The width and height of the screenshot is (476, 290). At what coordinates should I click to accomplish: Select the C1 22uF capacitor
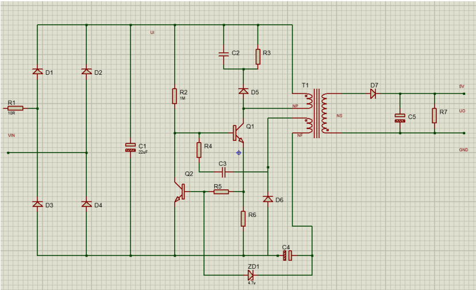click(x=130, y=148)
